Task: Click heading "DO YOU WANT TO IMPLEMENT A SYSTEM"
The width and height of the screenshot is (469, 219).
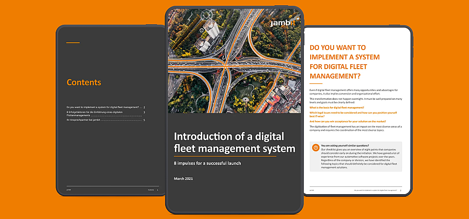Action: click(344, 62)
